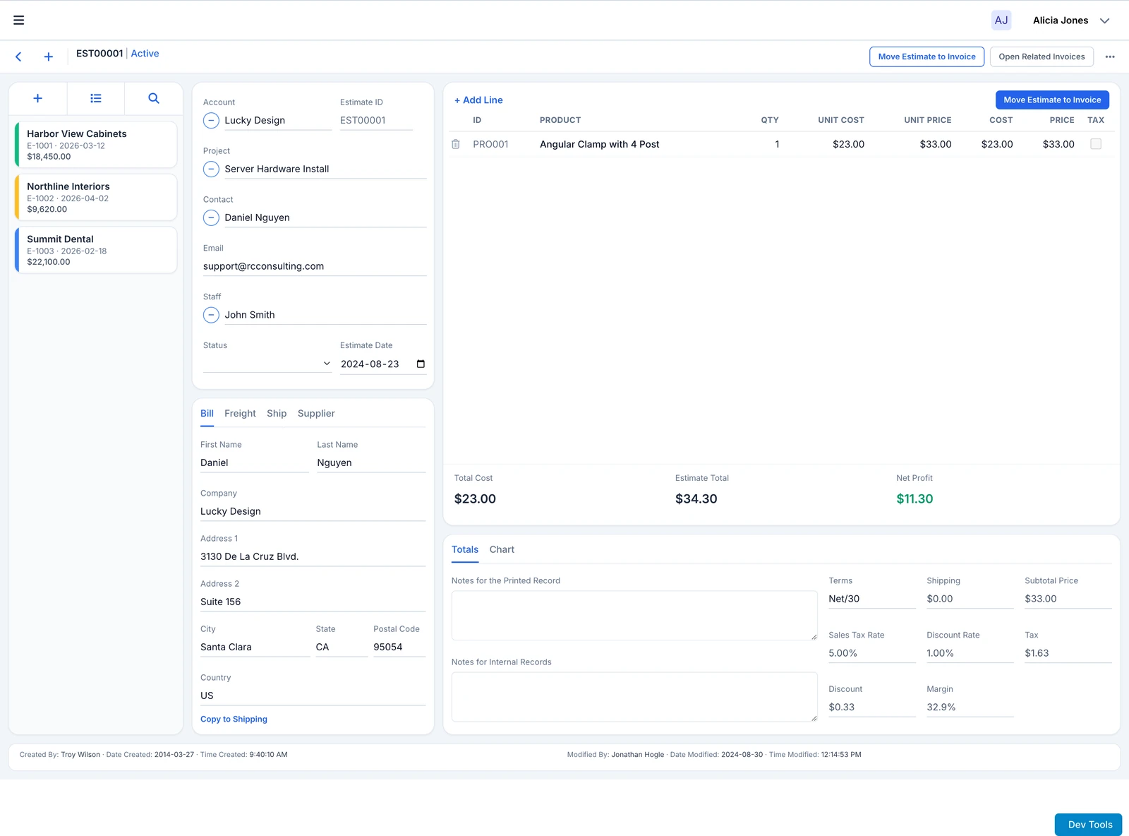Switch to the sidebar list view icon
This screenshot has width=1129, height=836.
click(96, 98)
